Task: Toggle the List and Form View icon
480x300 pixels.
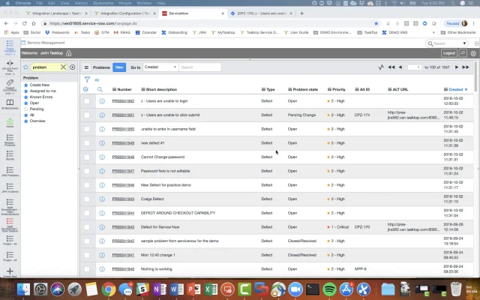Action: 10,67
